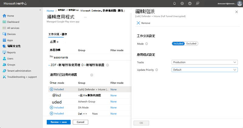Click Included plus icon for Lalit Defender row

coord(51,89)
